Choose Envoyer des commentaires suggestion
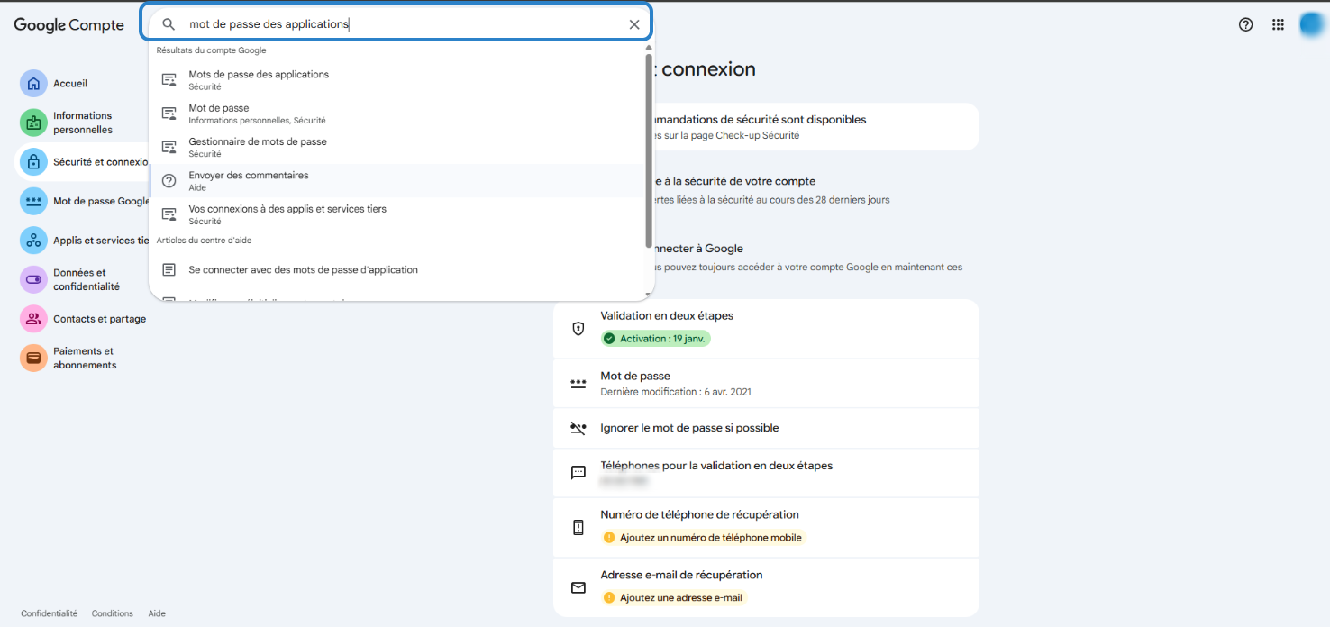 point(397,181)
